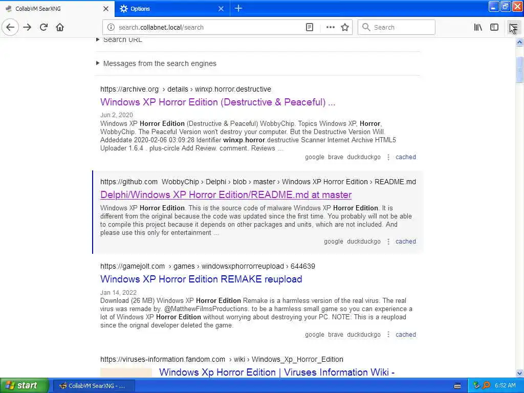
Task: Click the 6:52 AM system clock
Action: 505,386
